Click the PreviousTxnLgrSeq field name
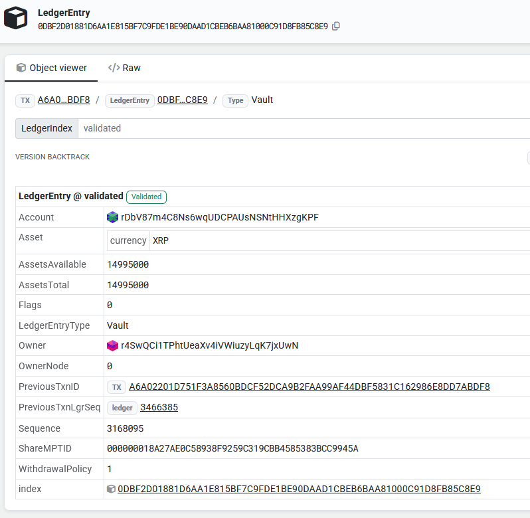Screen dimensions: 530x518 60,407
